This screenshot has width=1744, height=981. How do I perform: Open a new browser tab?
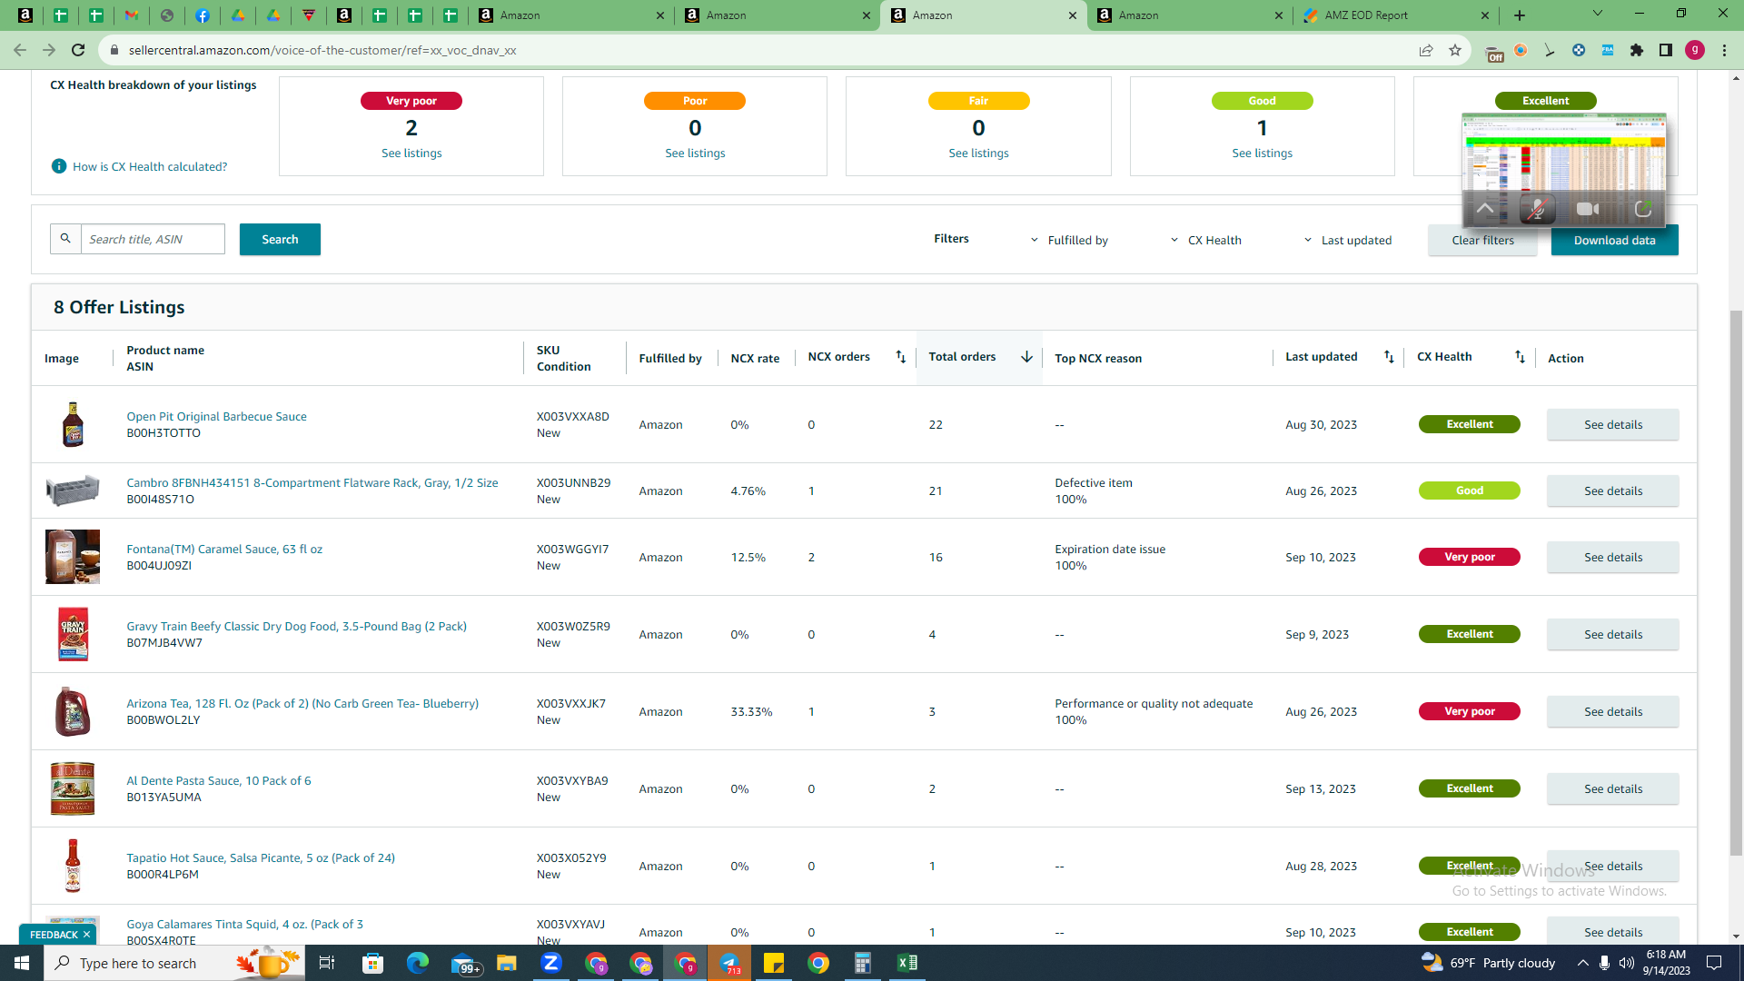coord(1520,15)
